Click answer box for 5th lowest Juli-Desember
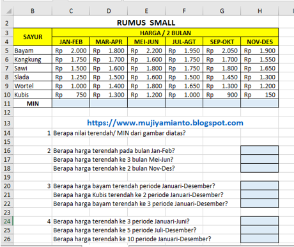Image resolution: width=294 pixels, height=247 pixels. pos(259,230)
